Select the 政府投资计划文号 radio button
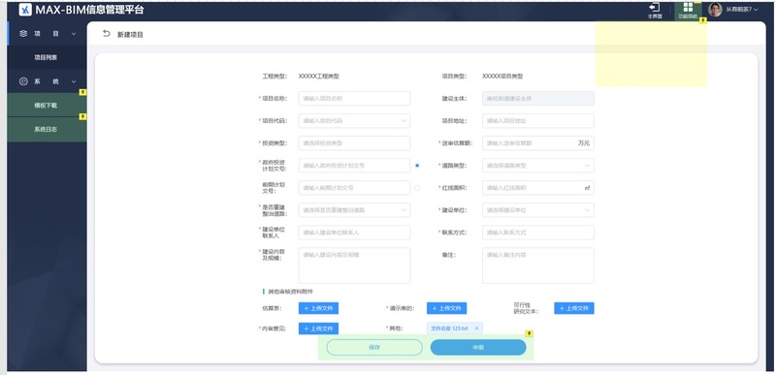The height and width of the screenshot is (375, 776). coord(417,166)
